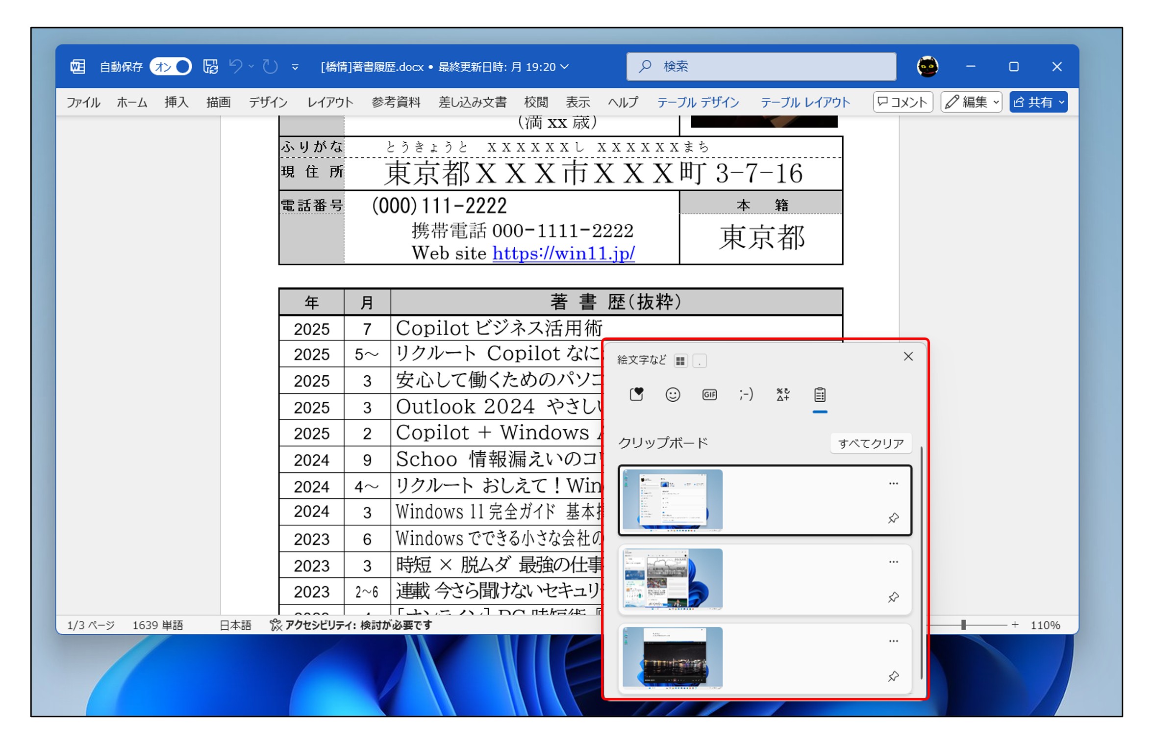Open the 挿入 ribbon tab
The height and width of the screenshot is (751, 1154).
[x=176, y=102]
